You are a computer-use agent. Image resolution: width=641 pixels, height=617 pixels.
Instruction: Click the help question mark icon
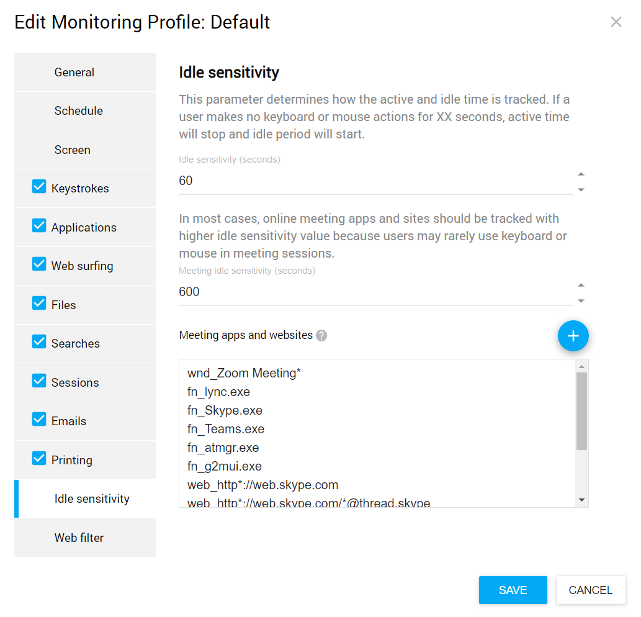(x=321, y=335)
